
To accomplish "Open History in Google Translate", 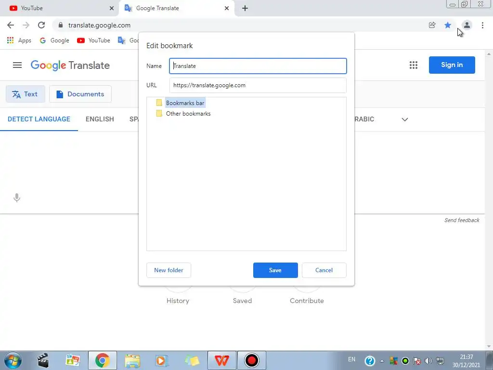I will [178, 301].
